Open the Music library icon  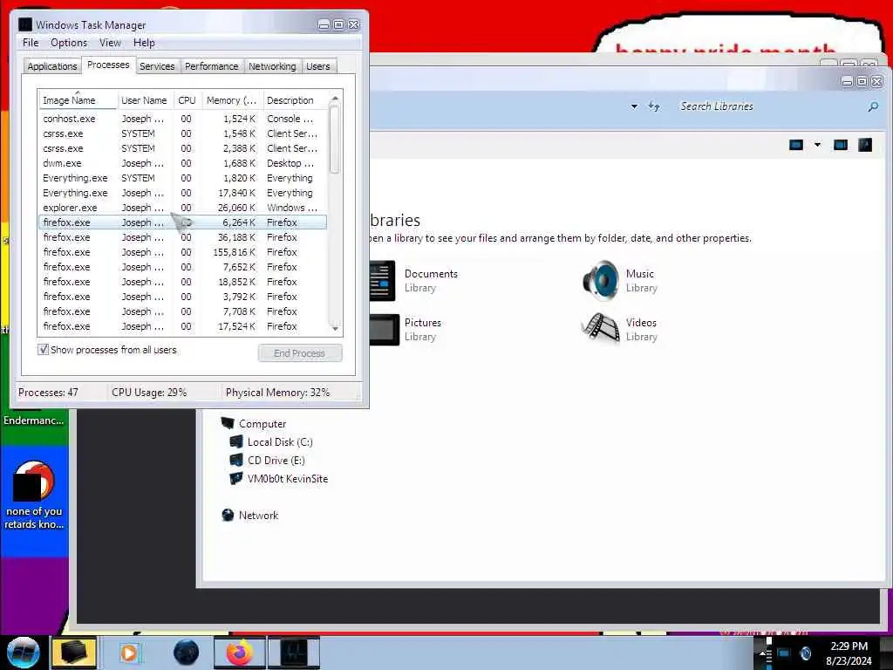tap(600, 280)
